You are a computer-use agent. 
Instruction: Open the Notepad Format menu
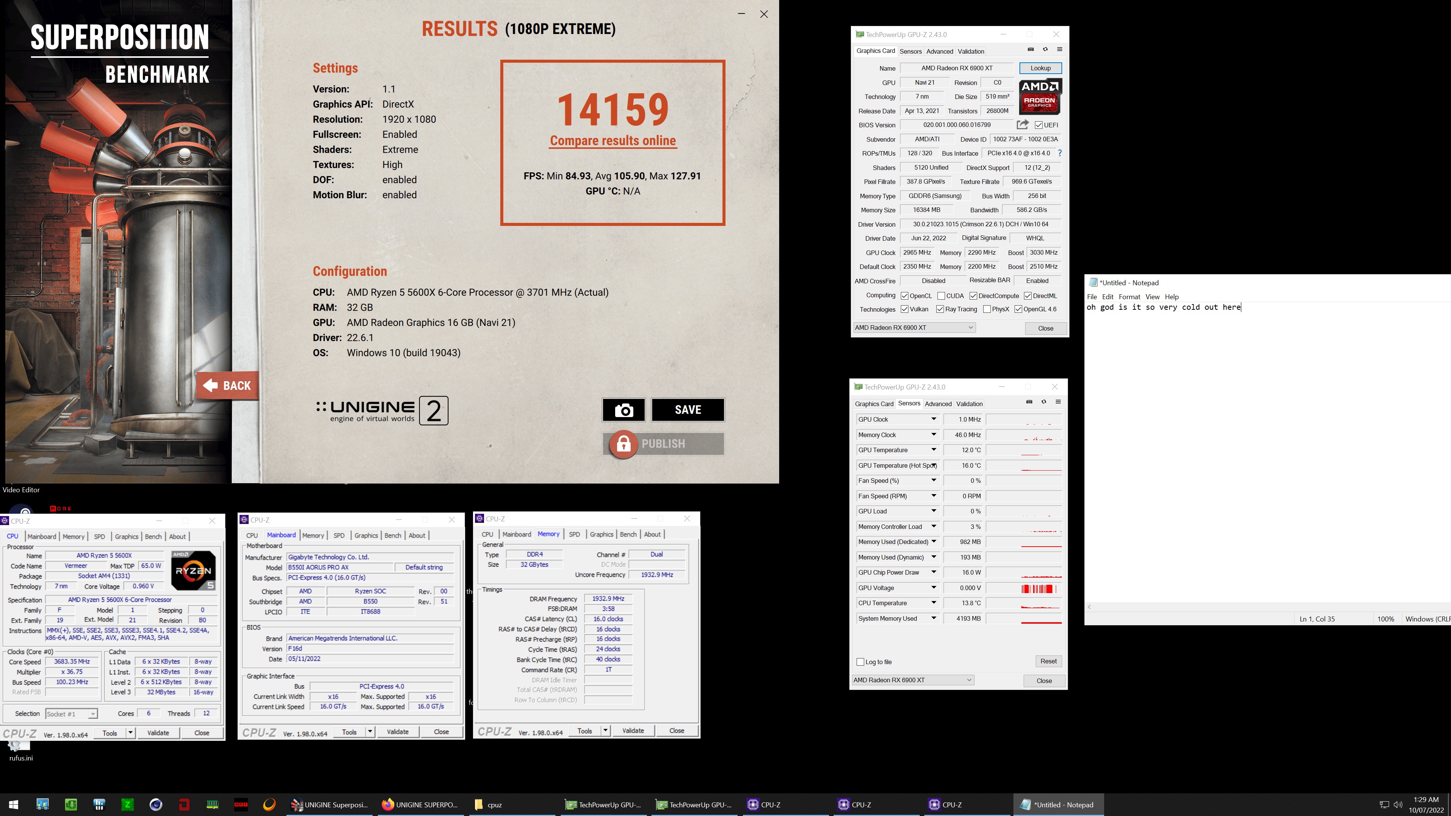(x=1129, y=297)
